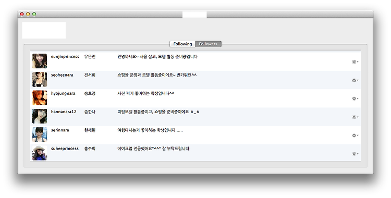The image size is (391, 198).
Task: Click the Korean name beside eunjinprincess
Action: coord(90,57)
